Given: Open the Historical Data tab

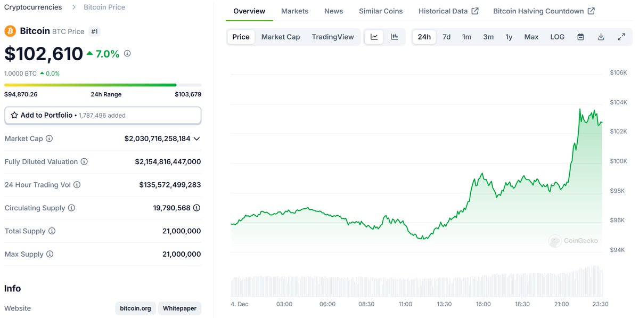Looking at the screenshot, I should click(448, 11).
